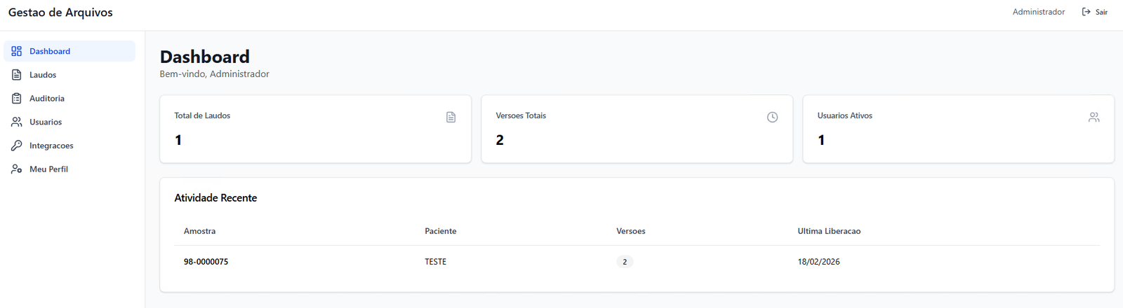Click the Sair logout button

[1096, 12]
